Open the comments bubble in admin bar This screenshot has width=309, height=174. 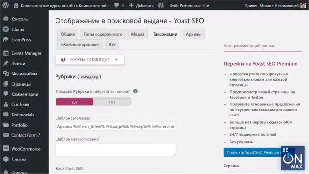pyautogui.click(x=117, y=5)
